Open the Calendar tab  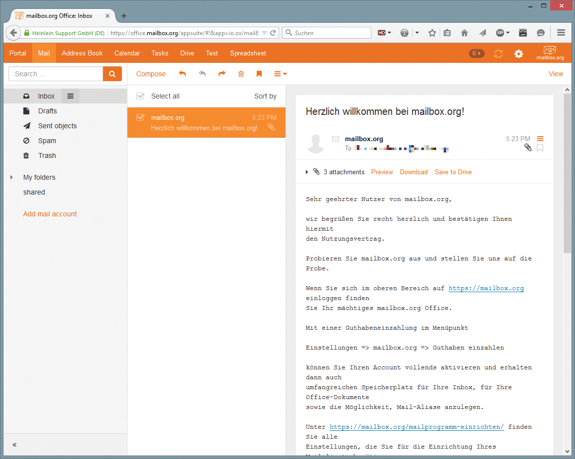[127, 53]
